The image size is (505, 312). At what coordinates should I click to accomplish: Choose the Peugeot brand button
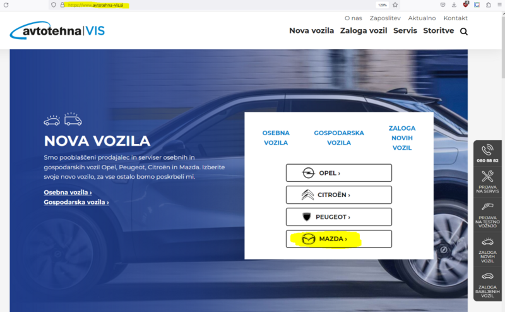click(x=338, y=217)
